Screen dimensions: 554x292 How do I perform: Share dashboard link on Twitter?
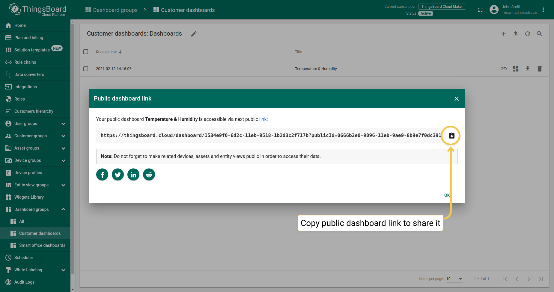(x=118, y=175)
